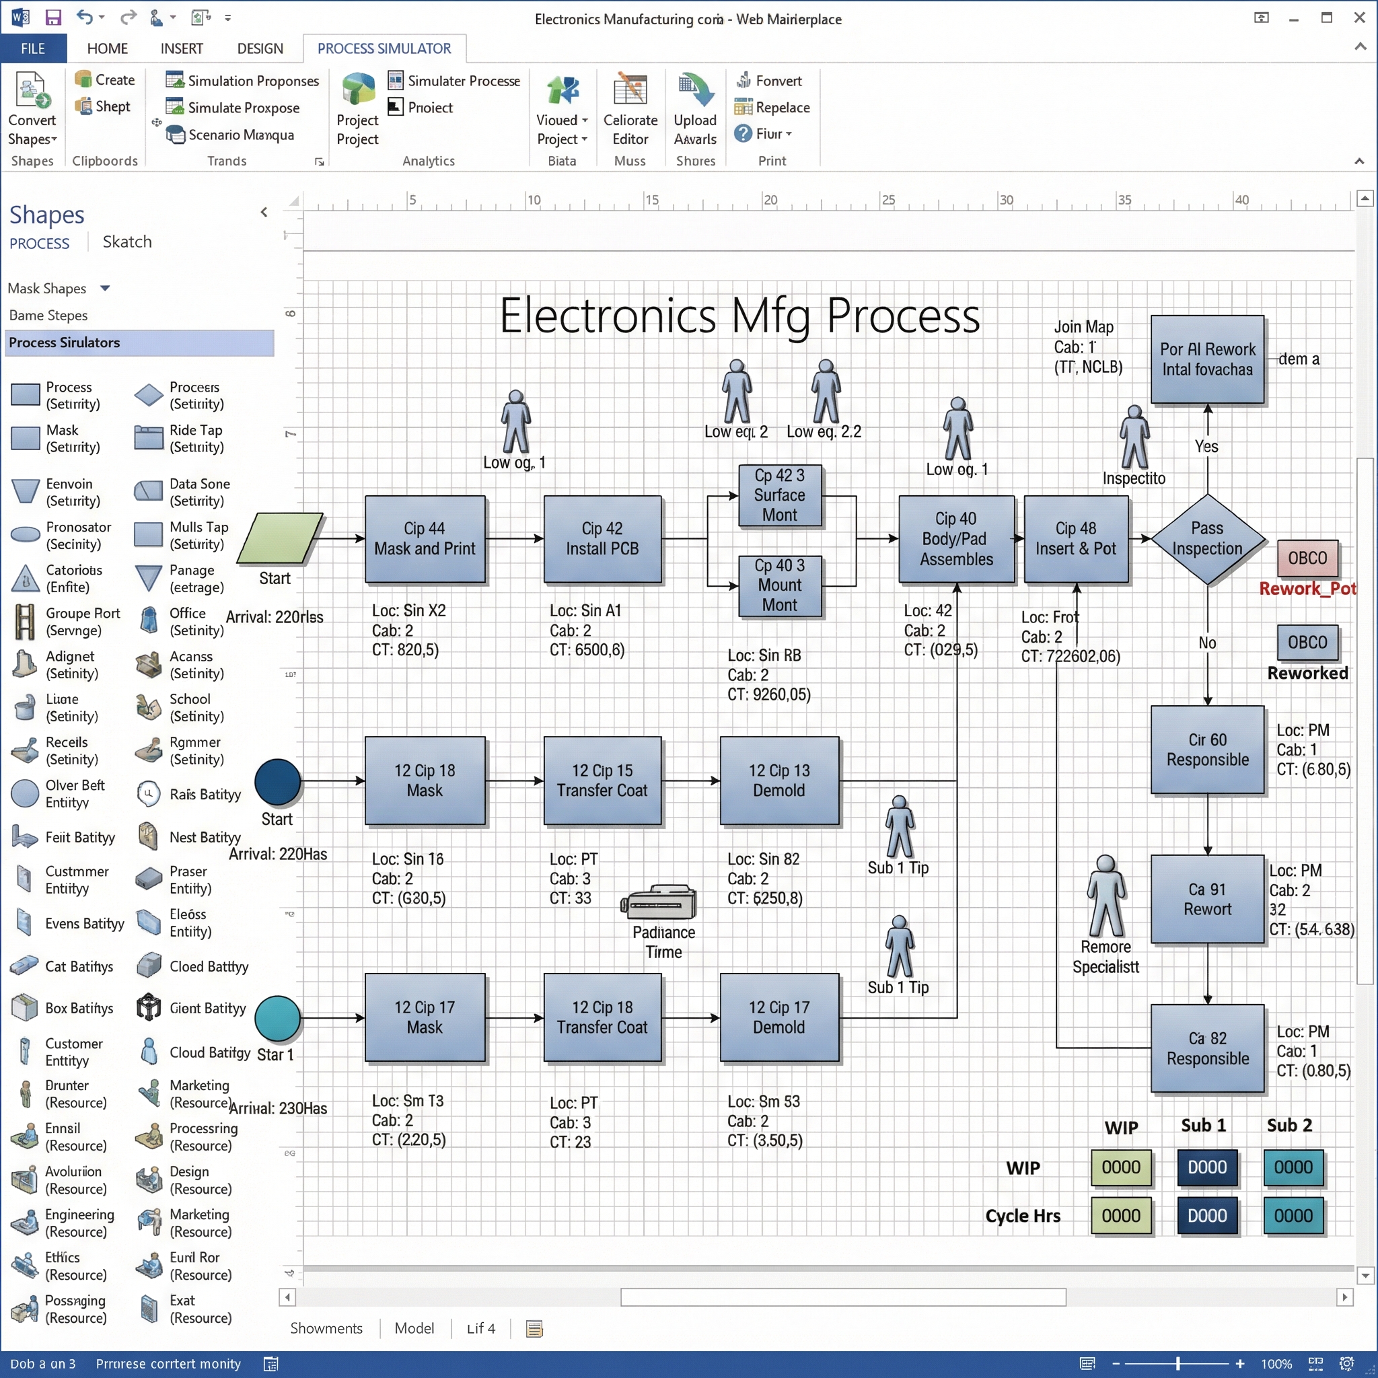Click the horizontal scrollbar thumb
The height and width of the screenshot is (1378, 1378).
(843, 1297)
